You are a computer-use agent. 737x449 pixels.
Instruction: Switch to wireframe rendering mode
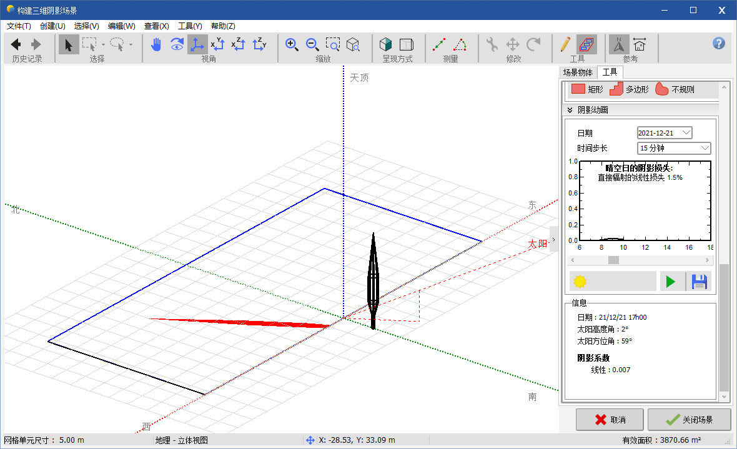pos(407,45)
